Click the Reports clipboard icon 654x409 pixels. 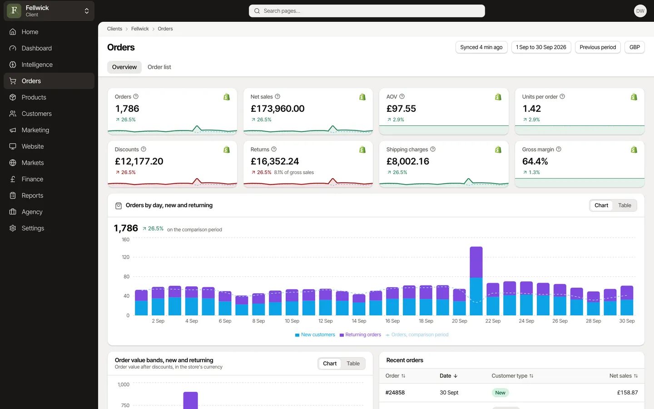[13, 195]
